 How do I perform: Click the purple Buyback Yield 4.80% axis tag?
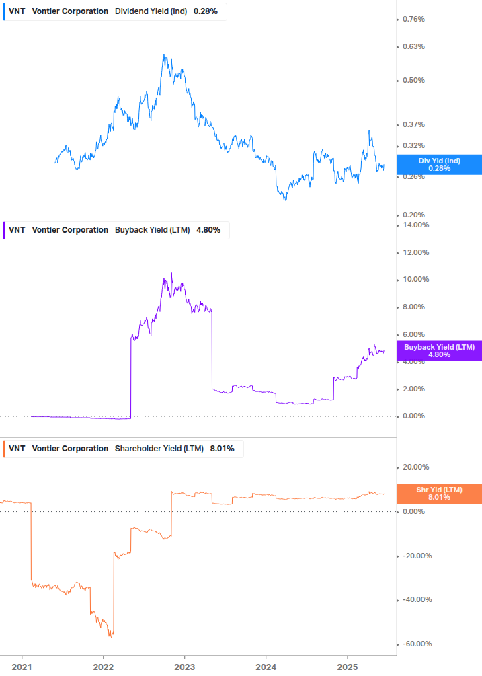coord(439,351)
